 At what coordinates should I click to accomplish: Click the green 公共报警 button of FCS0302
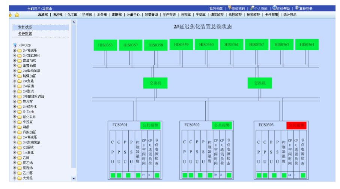(222, 125)
